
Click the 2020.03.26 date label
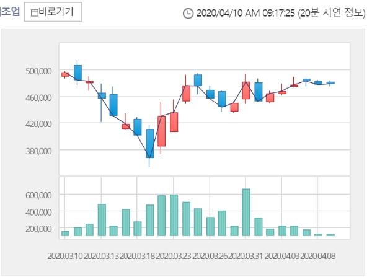pyautogui.click(x=210, y=256)
